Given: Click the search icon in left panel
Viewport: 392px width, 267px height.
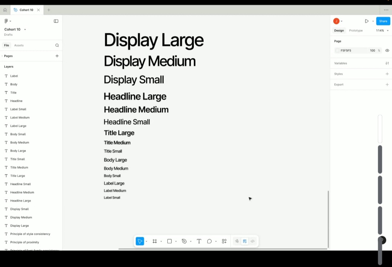Looking at the screenshot, I should click(x=57, y=45).
